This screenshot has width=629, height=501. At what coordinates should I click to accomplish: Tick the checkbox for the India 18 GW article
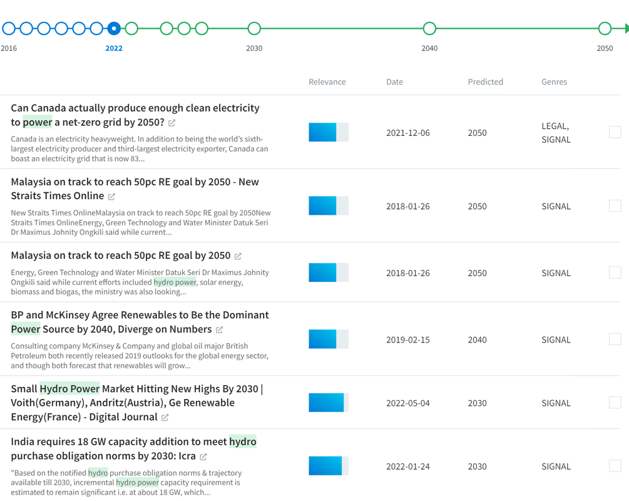(615, 465)
